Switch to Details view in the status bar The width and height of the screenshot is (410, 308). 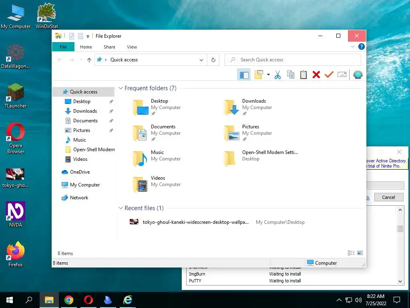351,253
